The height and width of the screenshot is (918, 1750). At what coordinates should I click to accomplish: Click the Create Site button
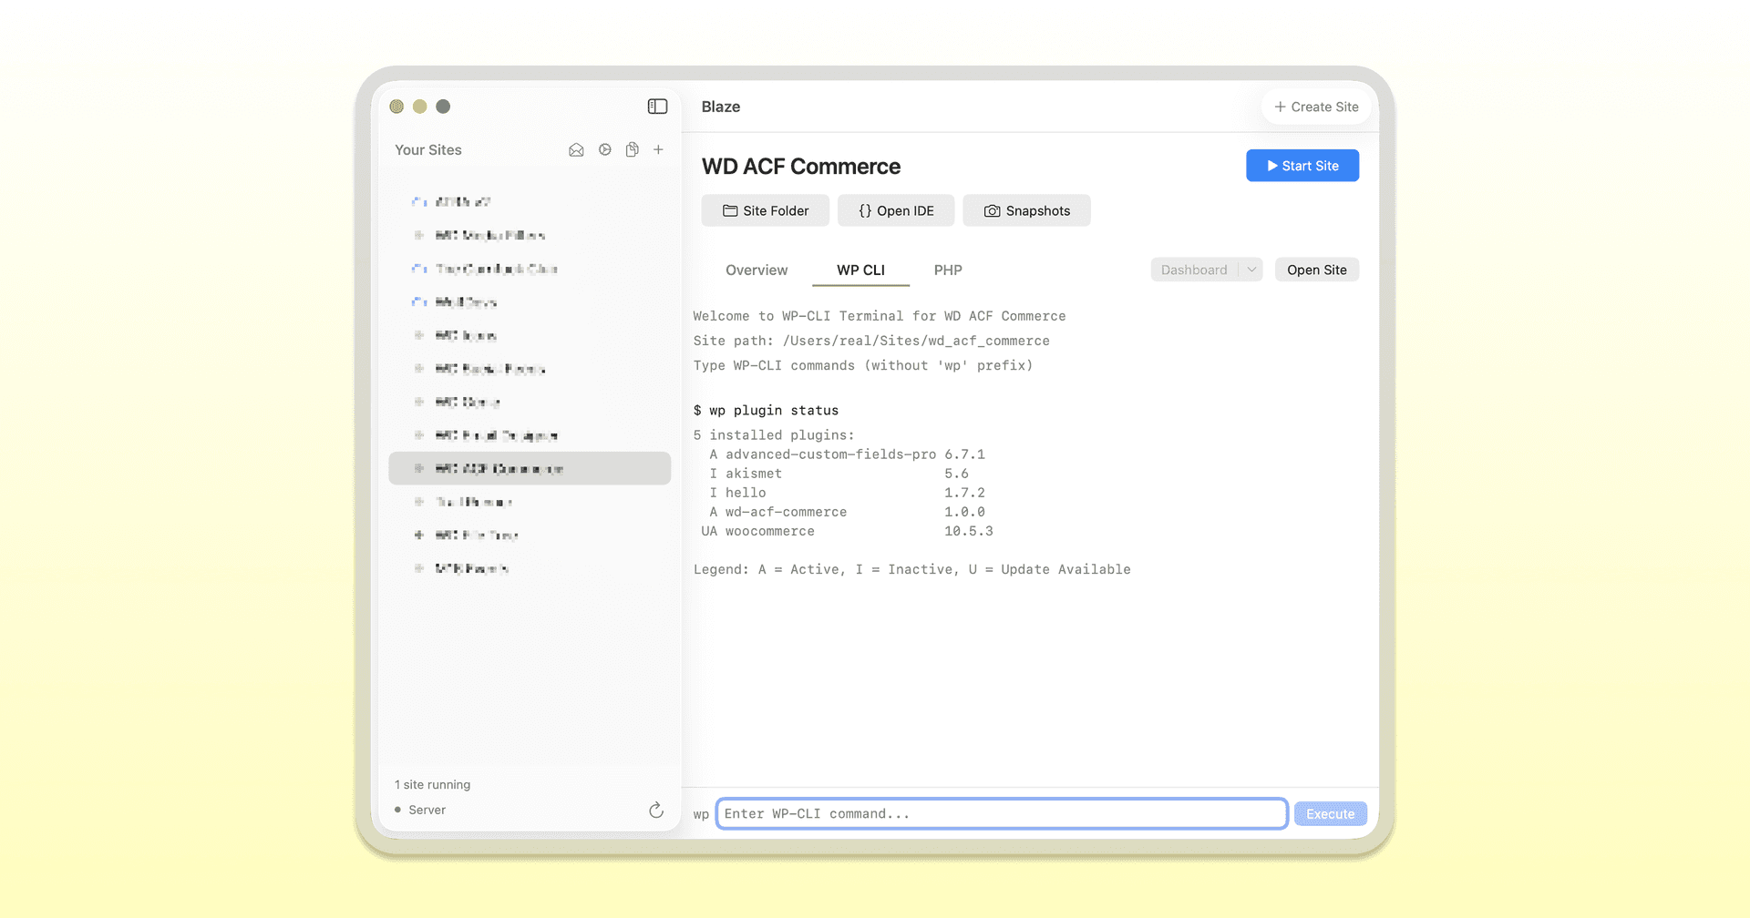pos(1316,107)
